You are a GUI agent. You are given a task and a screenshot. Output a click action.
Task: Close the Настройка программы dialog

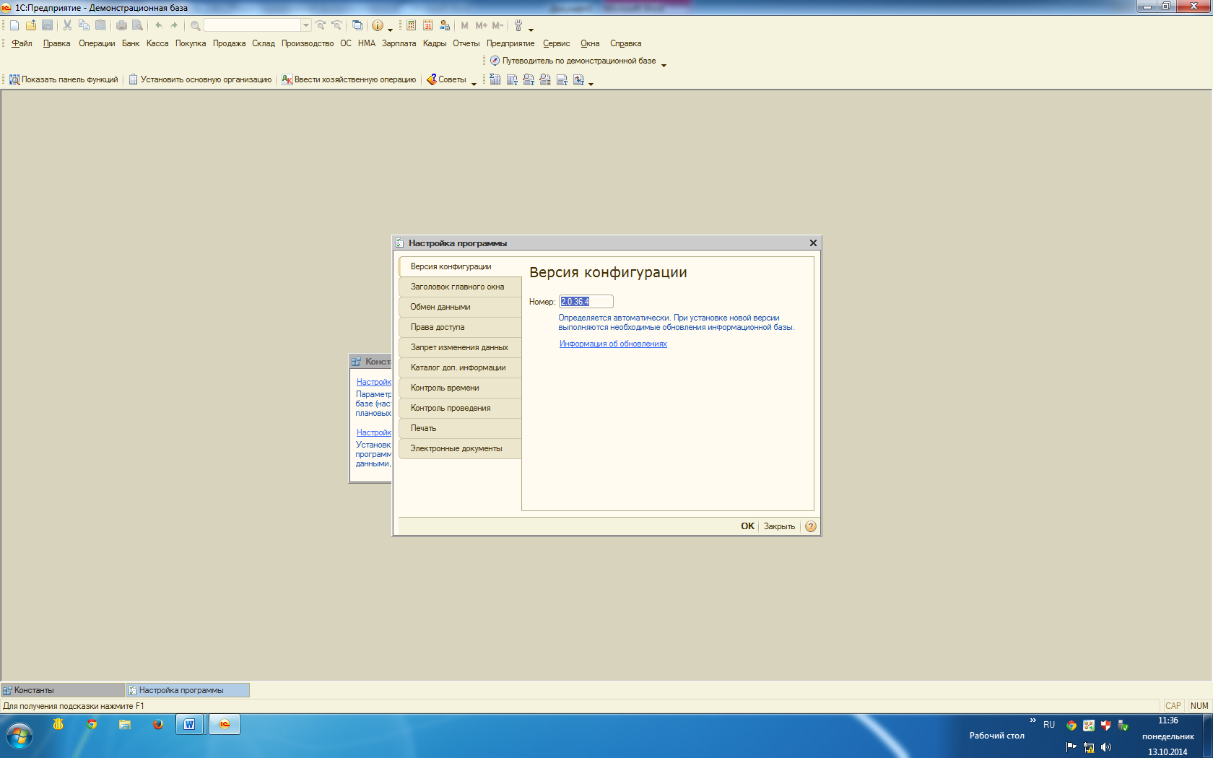[813, 243]
